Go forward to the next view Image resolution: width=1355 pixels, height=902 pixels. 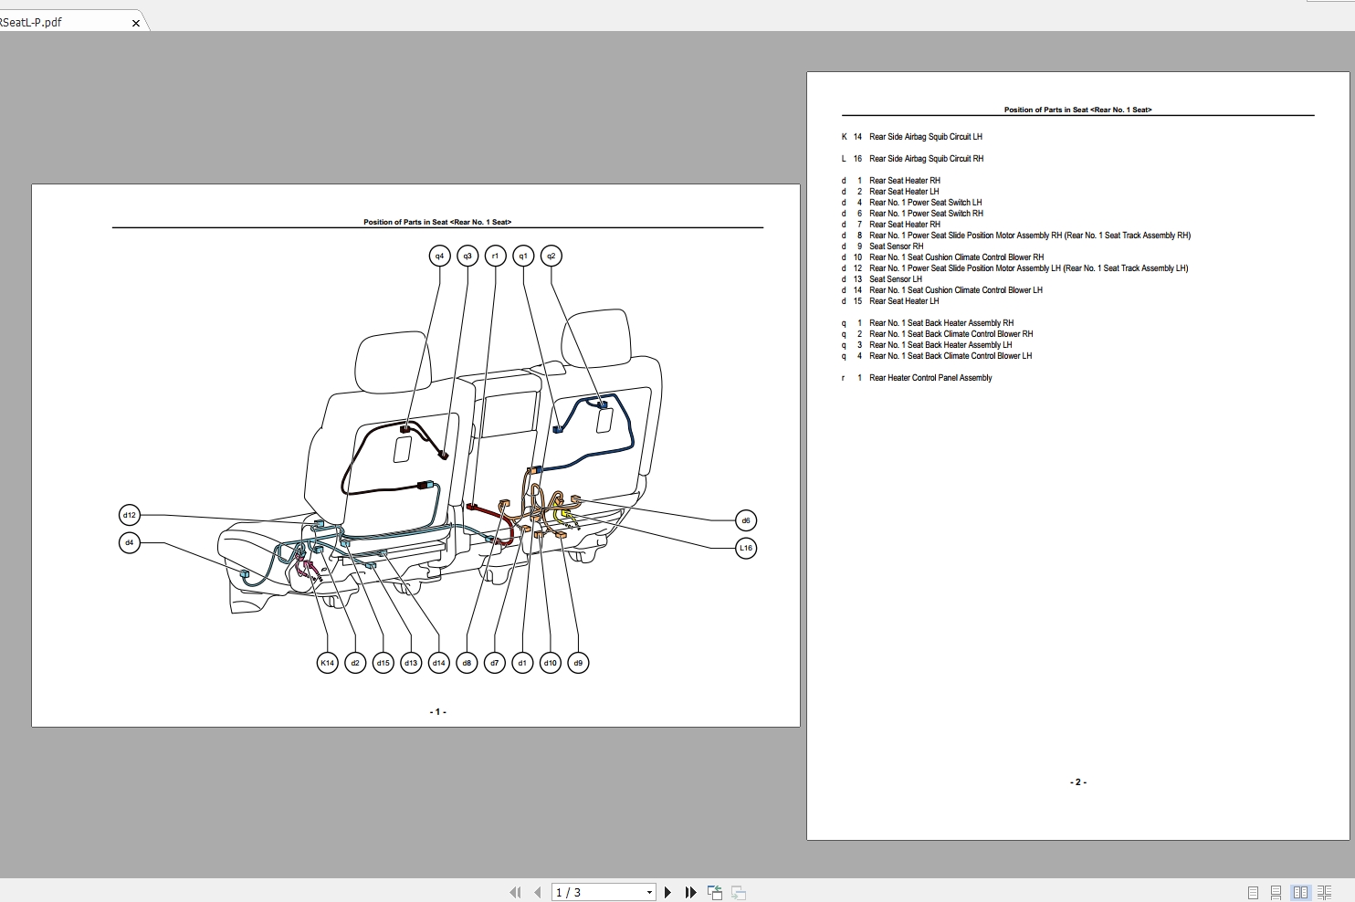[737, 892]
